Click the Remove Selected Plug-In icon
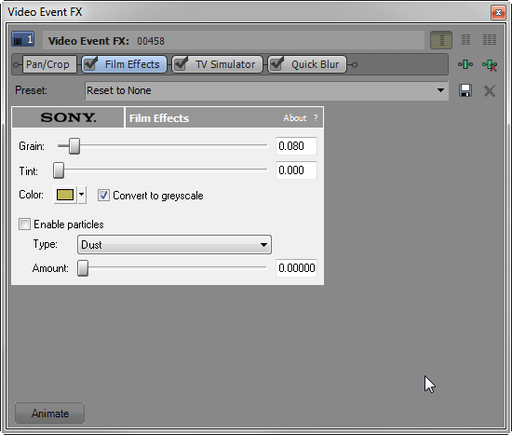The width and height of the screenshot is (512, 435). (x=490, y=65)
